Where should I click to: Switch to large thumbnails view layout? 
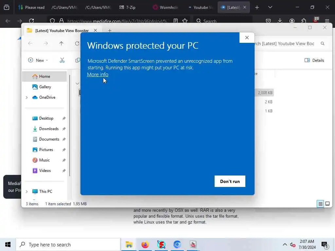pyautogui.click(x=327, y=204)
